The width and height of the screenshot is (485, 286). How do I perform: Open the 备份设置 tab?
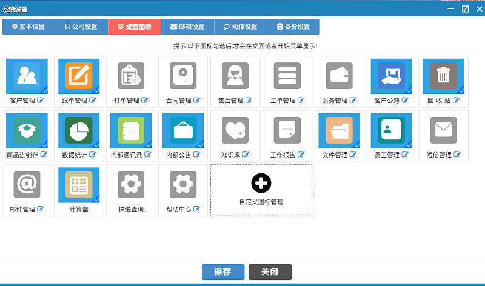click(x=293, y=27)
